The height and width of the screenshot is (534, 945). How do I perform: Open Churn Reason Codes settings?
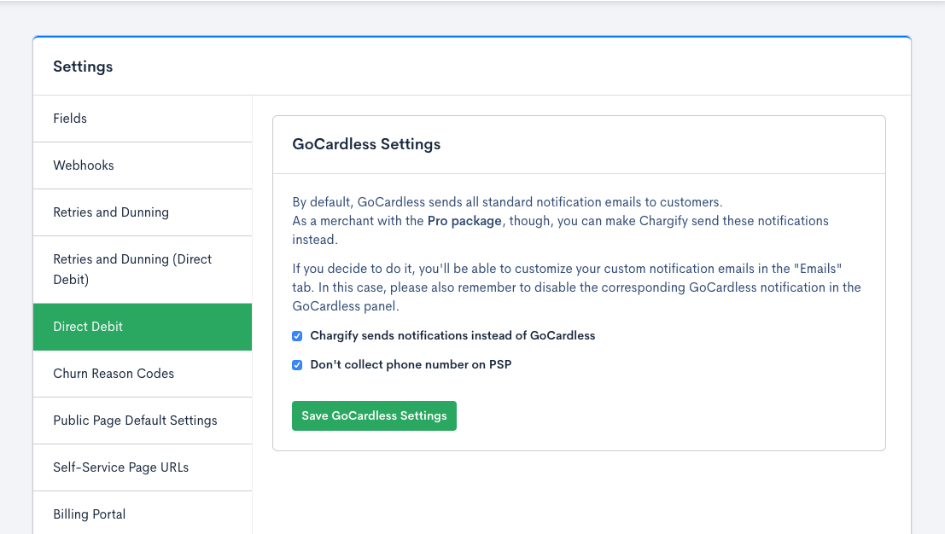[143, 374]
